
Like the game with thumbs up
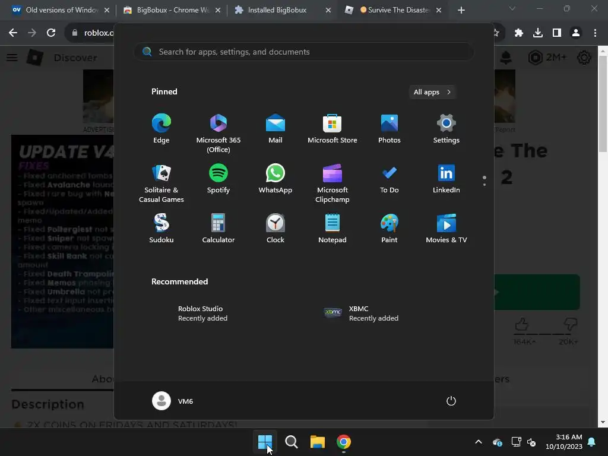521,324
